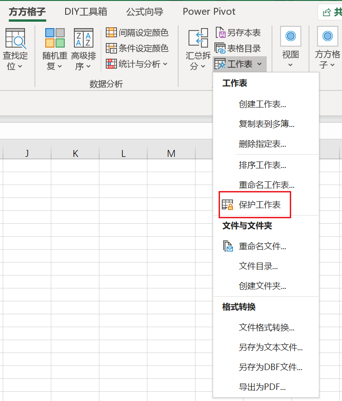Expand the 查找定位 dropdown arrow

tap(20, 66)
